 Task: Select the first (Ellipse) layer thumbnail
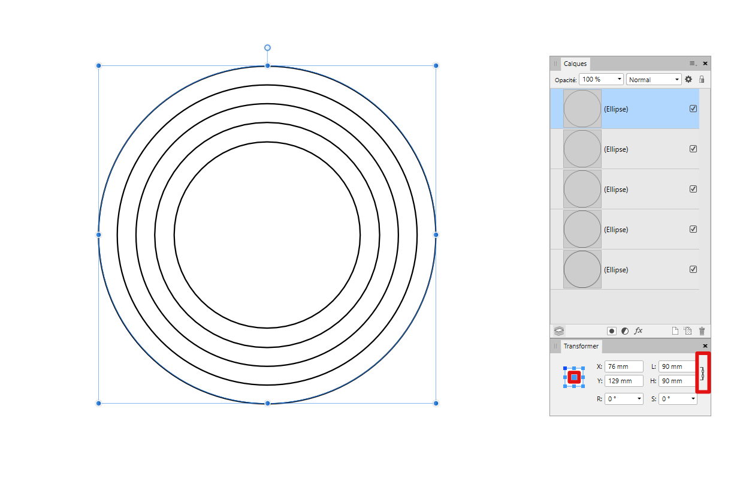coord(582,109)
